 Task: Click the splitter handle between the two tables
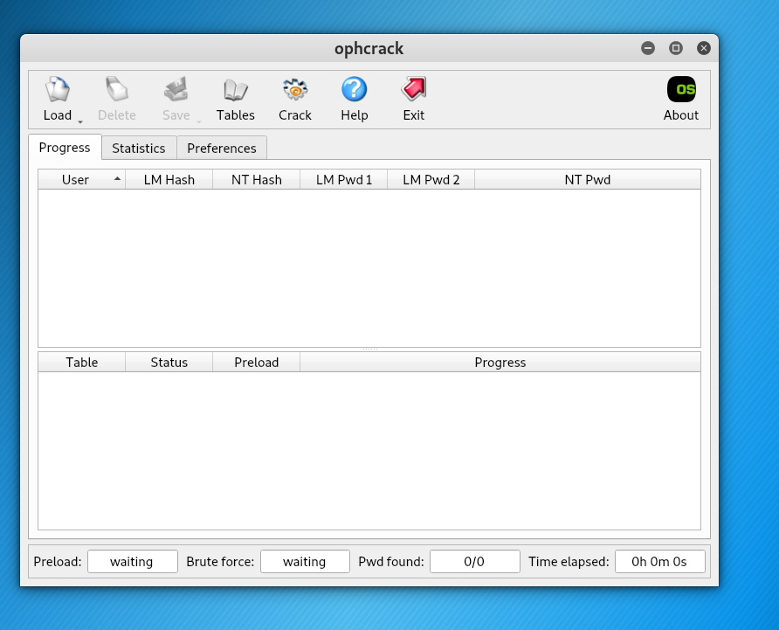click(x=369, y=350)
